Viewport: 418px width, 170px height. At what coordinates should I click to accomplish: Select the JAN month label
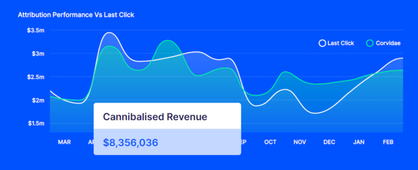pyautogui.click(x=359, y=142)
